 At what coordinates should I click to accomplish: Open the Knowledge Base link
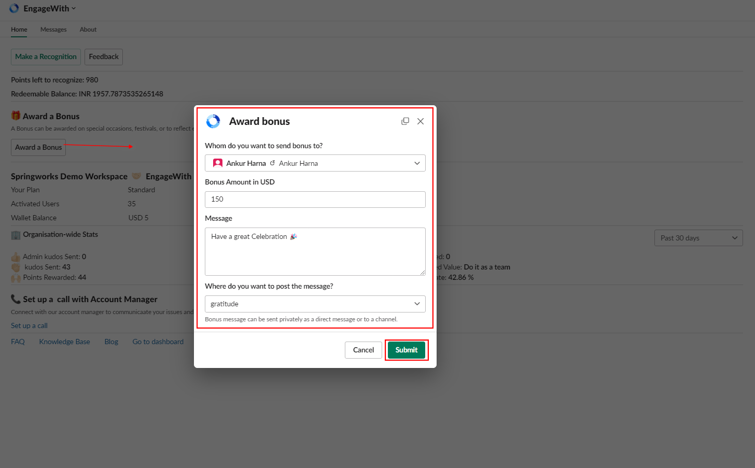point(64,342)
